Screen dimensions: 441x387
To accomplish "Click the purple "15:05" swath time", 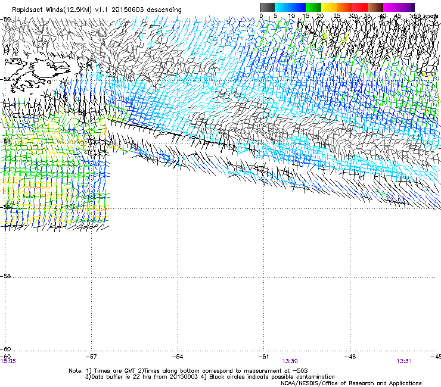I will pyautogui.click(x=8, y=361).
